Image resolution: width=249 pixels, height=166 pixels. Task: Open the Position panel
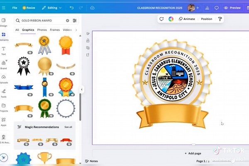206,19
